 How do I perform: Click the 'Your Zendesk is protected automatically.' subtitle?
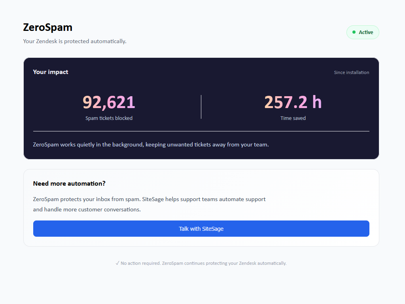pos(75,41)
